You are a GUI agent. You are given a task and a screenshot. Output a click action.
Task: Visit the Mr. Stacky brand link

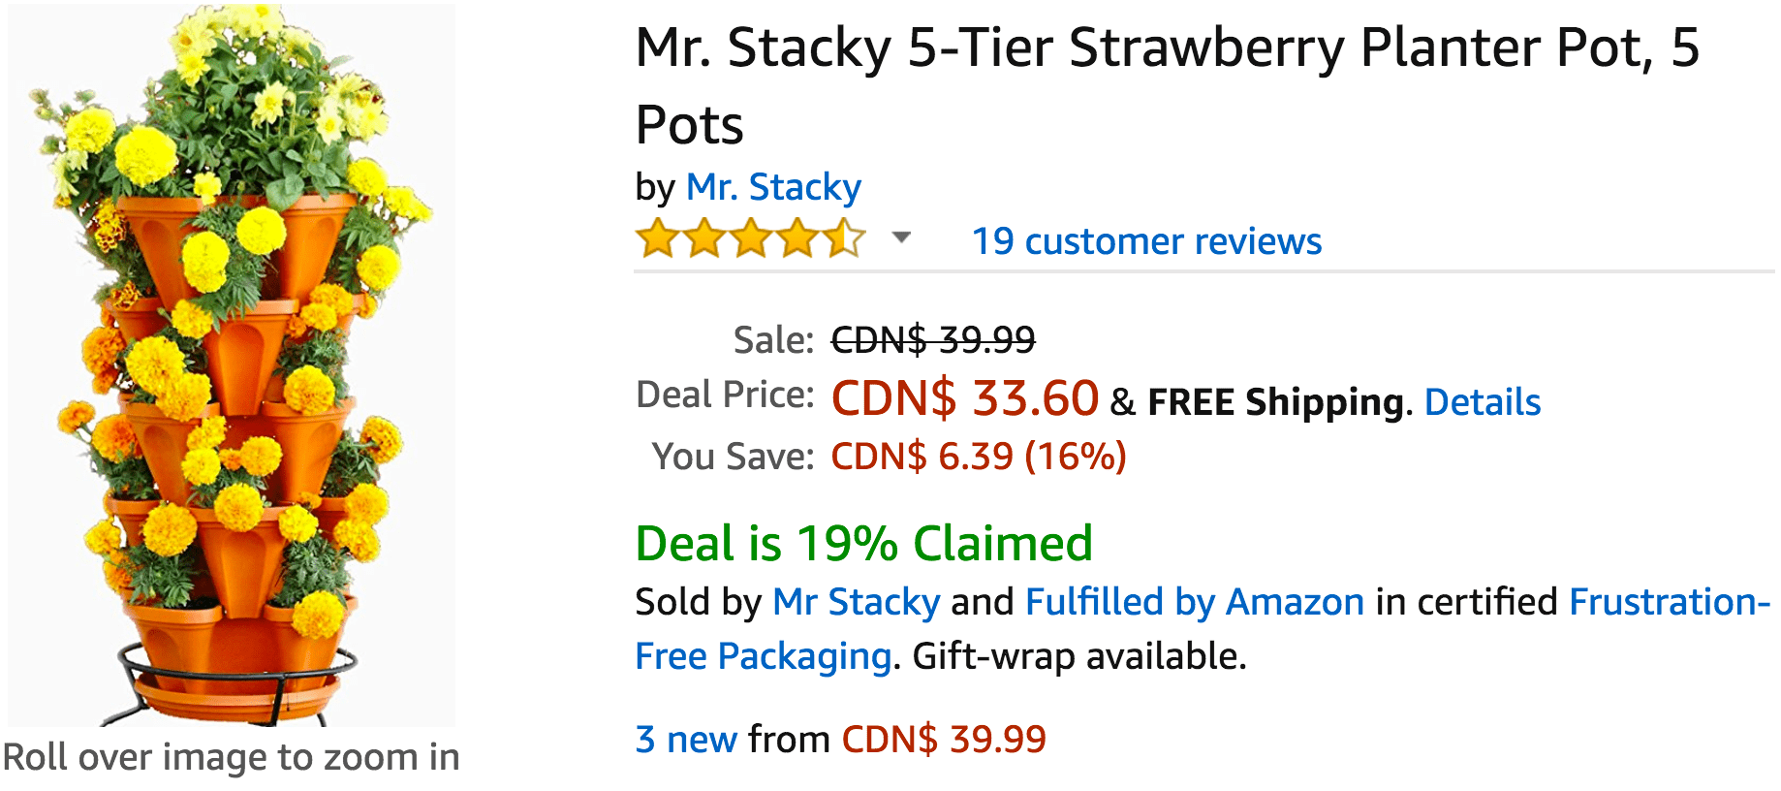coord(773,187)
